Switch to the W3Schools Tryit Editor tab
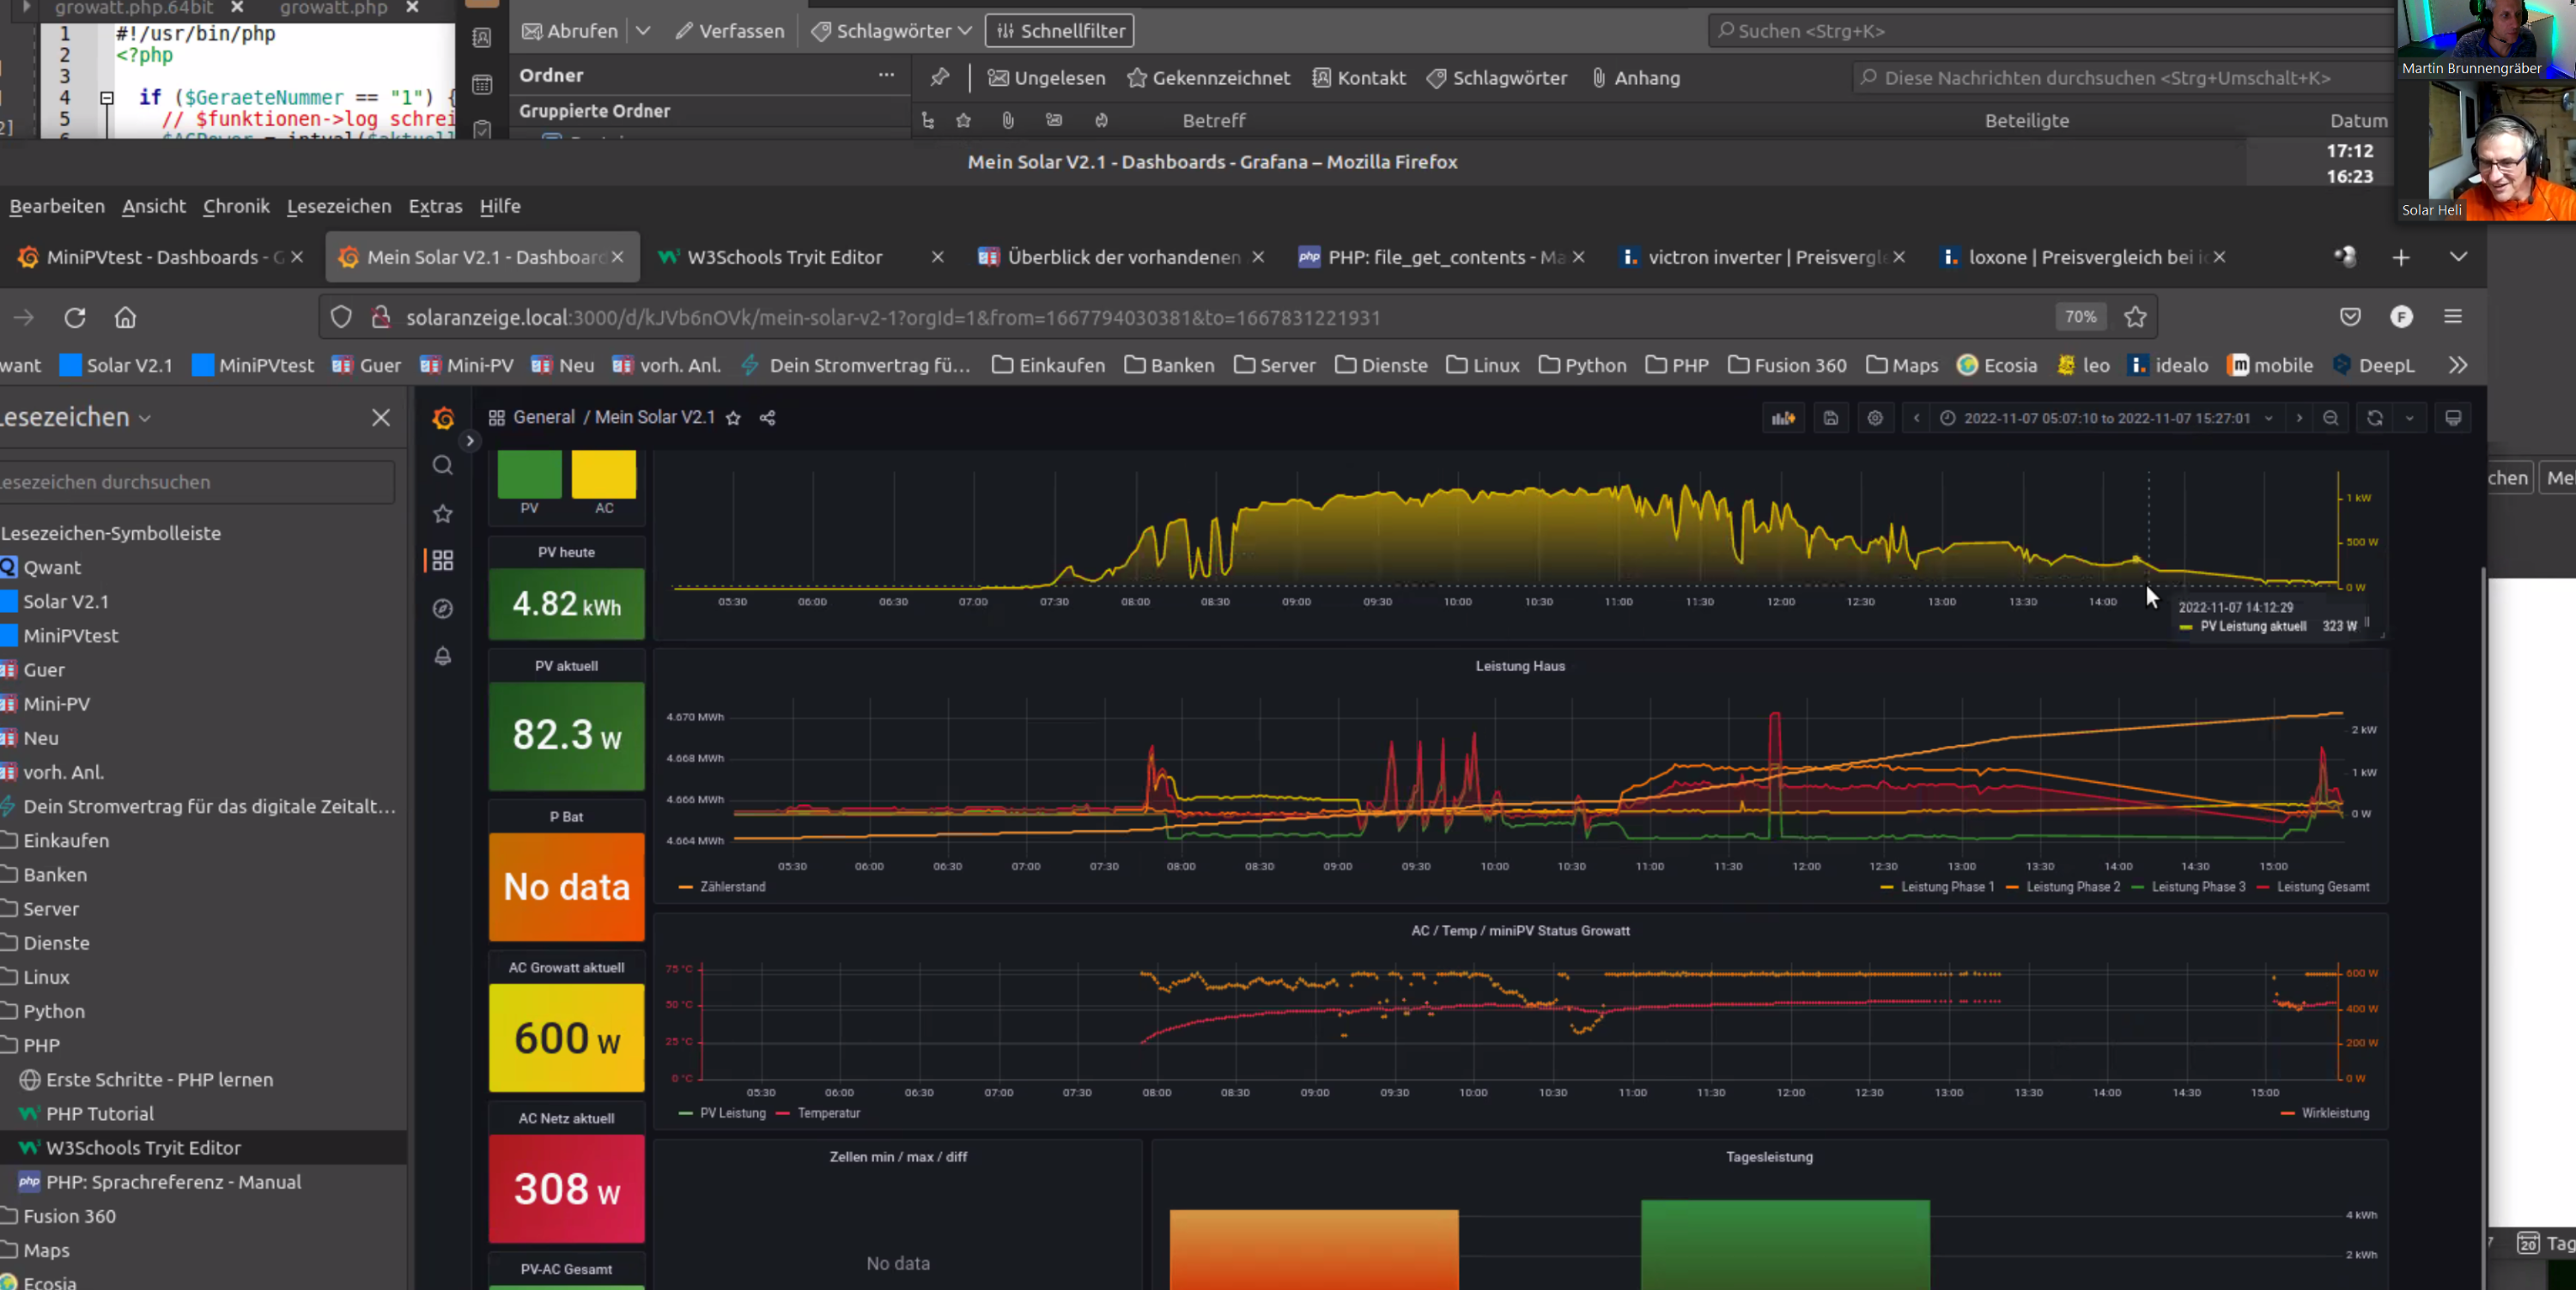Image resolution: width=2576 pixels, height=1290 pixels. tap(784, 257)
